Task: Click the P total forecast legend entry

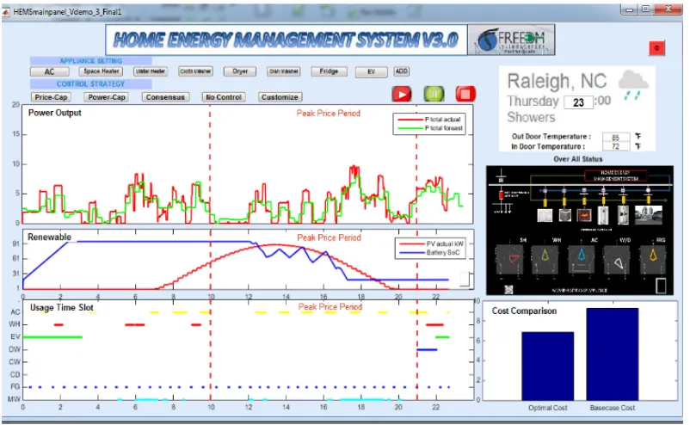Action: 430,128
